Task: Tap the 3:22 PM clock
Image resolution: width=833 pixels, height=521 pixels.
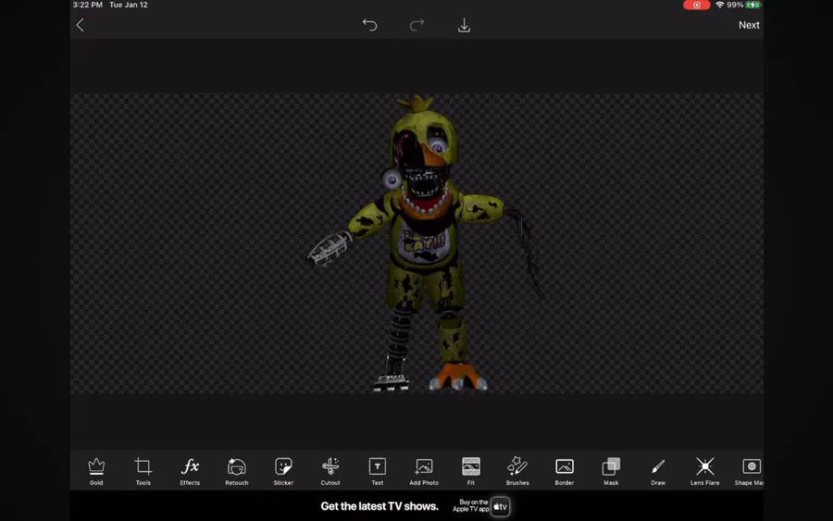Action: [x=88, y=5]
